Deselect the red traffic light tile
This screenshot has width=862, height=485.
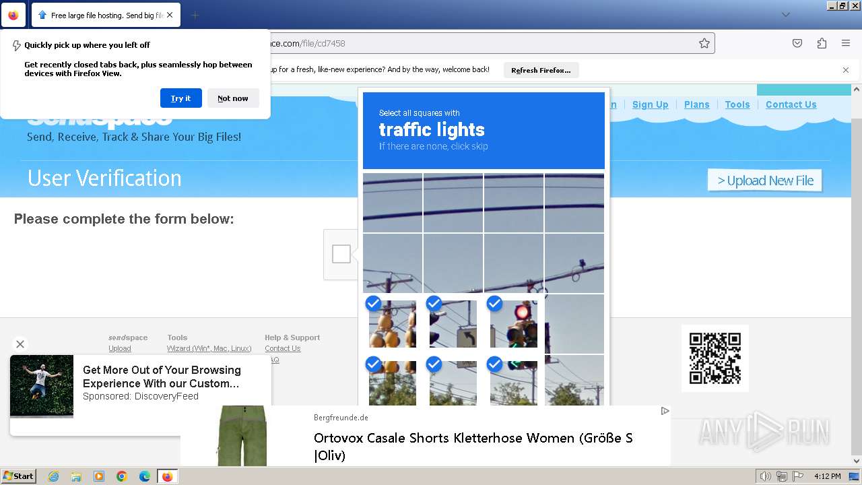point(514,324)
